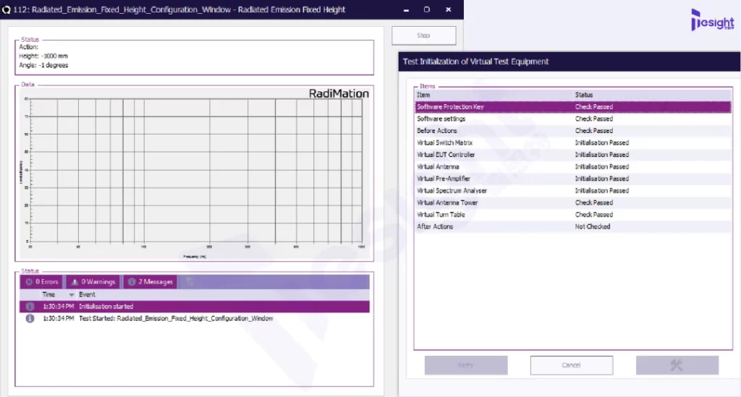The width and height of the screenshot is (741, 397).
Task: Maximize the Radiated Emission window
Action: [x=427, y=9]
